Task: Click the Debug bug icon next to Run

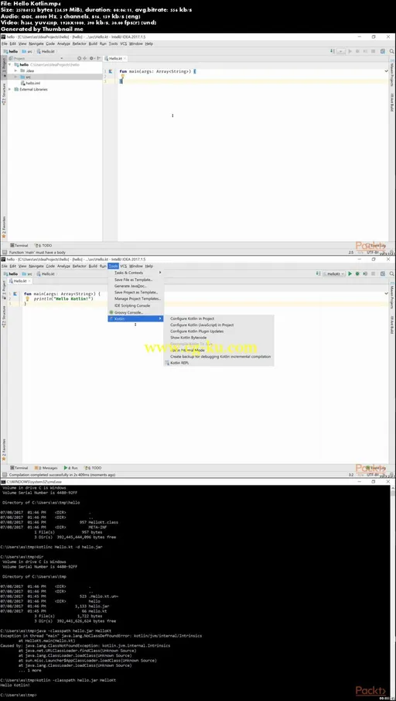Action: pyautogui.click(x=357, y=273)
